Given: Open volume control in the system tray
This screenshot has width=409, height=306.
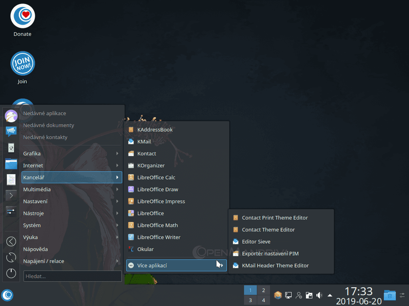Looking at the screenshot, I should pyautogui.click(x=319, y=295).
